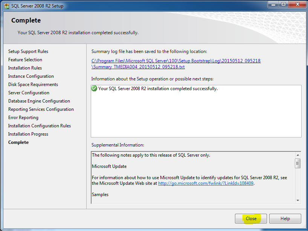The height and width of the screenshot is (231, 308).
Task: Click the green success checkmark icon
Action: pyautogui.click(x=94, y=88)
